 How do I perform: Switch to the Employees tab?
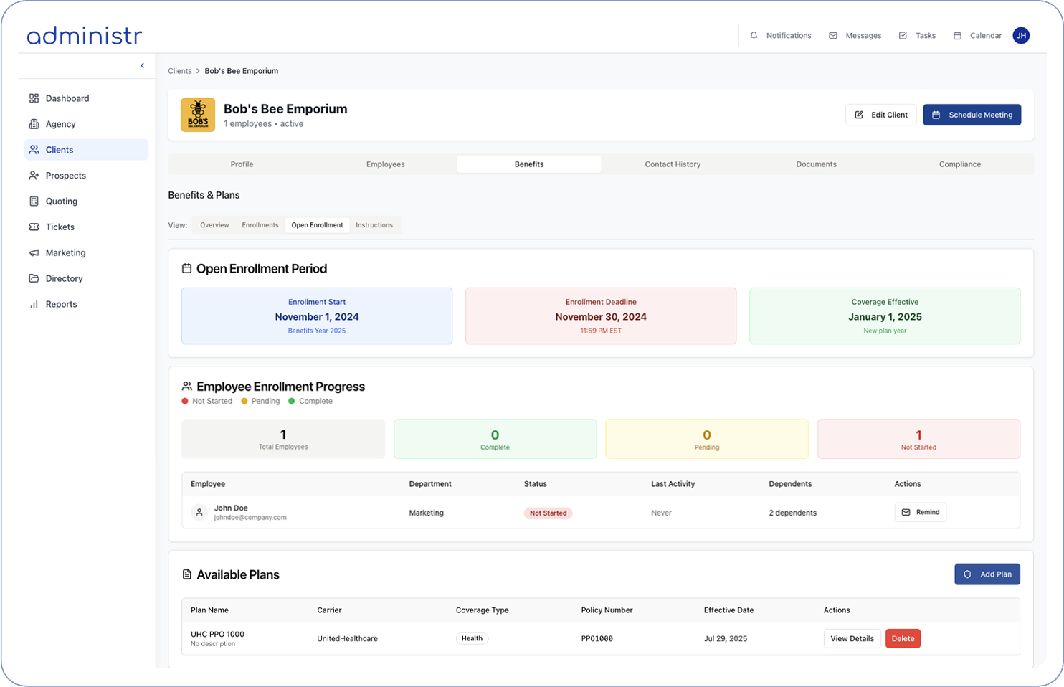385,164
